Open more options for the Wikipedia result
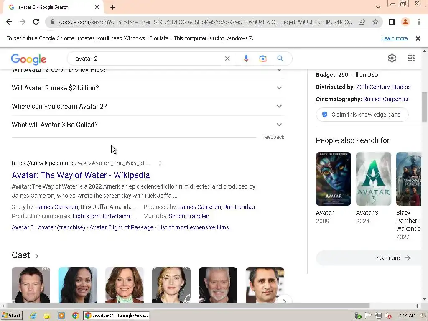This screenshot has height=321, width=428. 160,163
